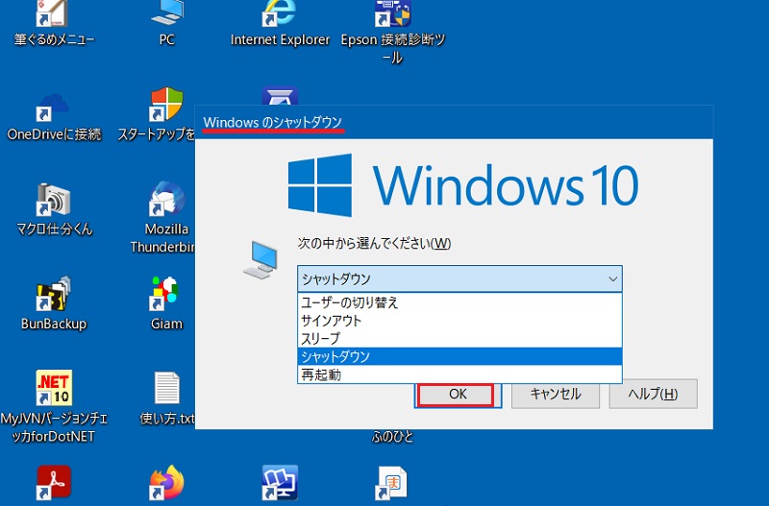The image size is (769, 506).
Task: Click the computer icon inside the shutdown dialog
Action: pyautogui.click(x=260, y=259)
